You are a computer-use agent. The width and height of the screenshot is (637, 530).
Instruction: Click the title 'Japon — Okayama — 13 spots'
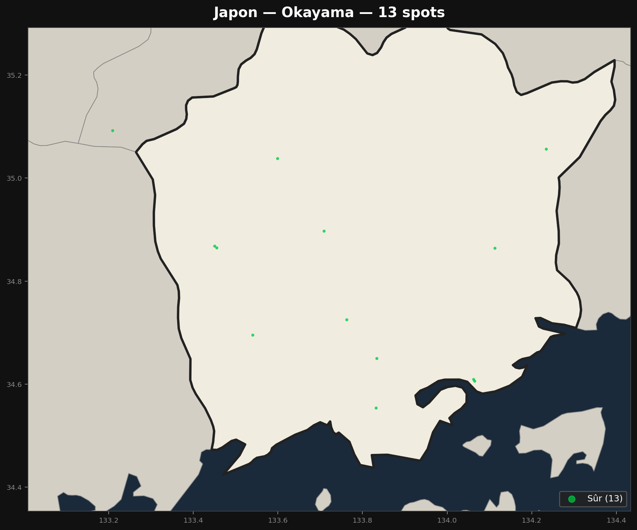(x=329, y=13)
